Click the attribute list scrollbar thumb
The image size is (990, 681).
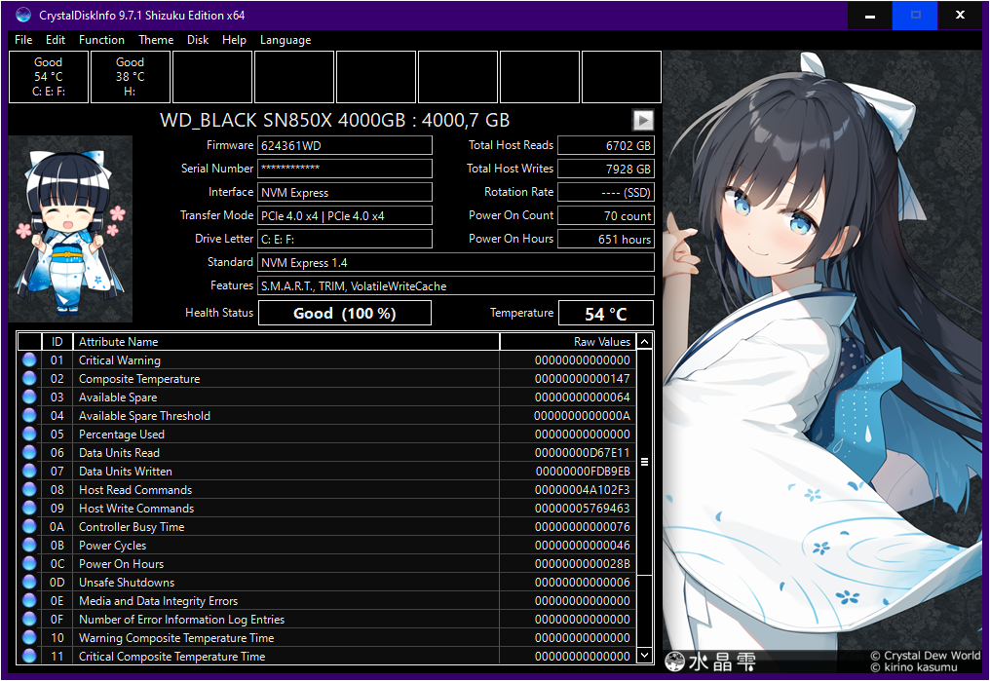pos(644,462)
